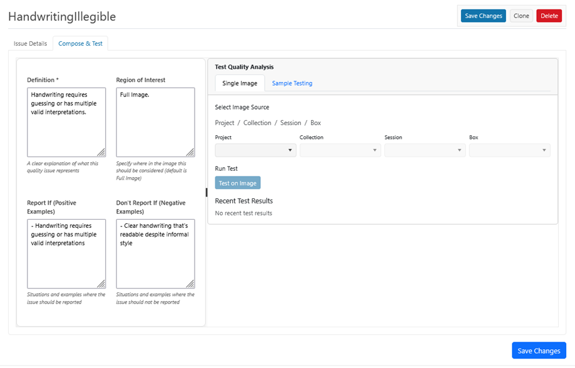Click inside the Definition text area
Viewport: 575px width, 368px height.
click(66, 122)
